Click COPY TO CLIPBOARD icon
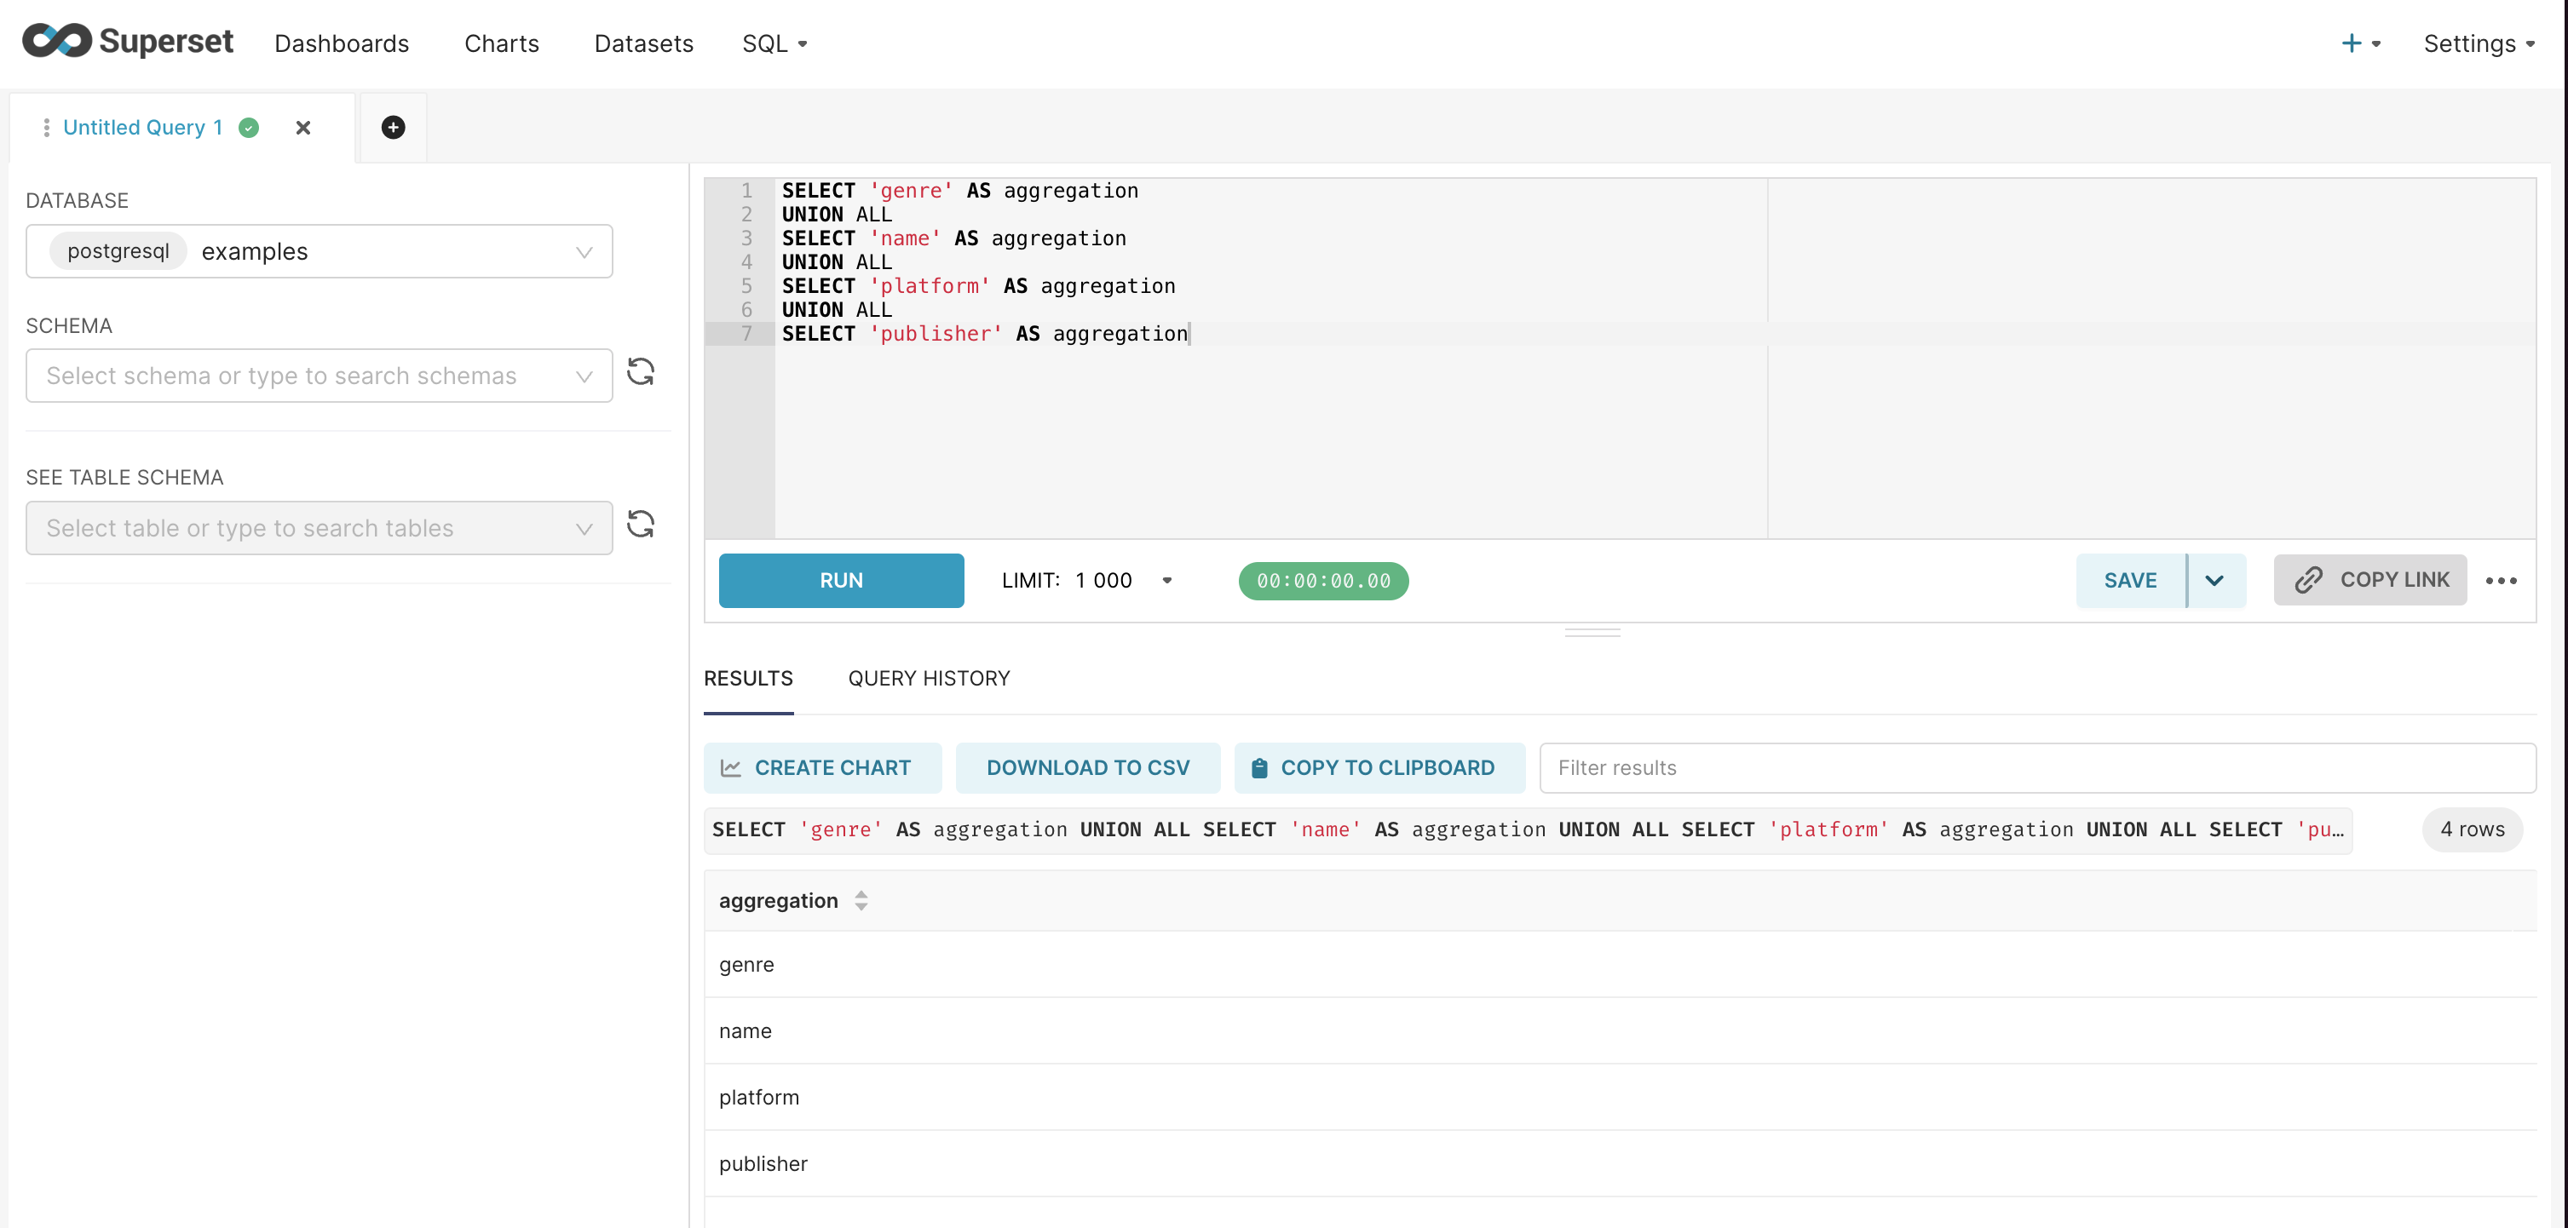The height and width of the screenshot is (1228, 2568). click(1261, 766)
